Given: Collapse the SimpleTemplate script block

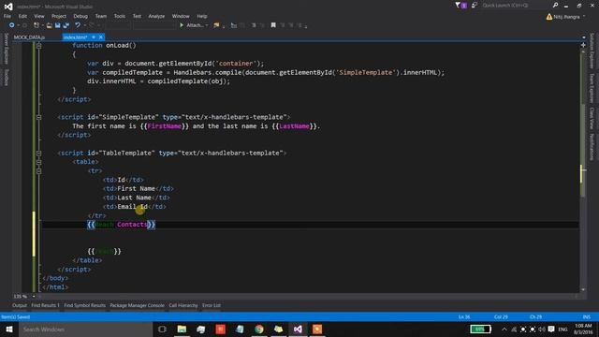Looking at the screenshot, I should tap(38, 117).
